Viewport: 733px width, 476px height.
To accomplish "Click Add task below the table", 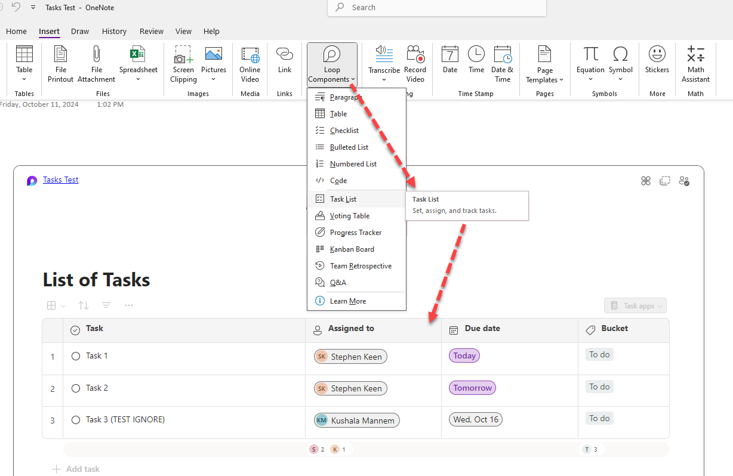I will [x=76, y=469].
